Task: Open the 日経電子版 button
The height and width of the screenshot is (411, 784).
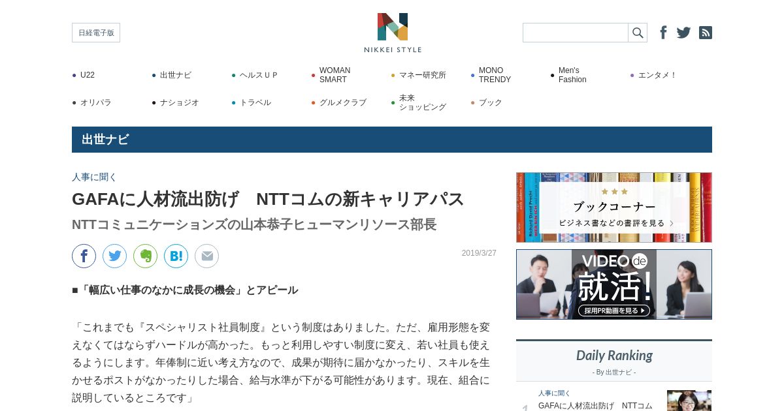Action: coord(96,33)
